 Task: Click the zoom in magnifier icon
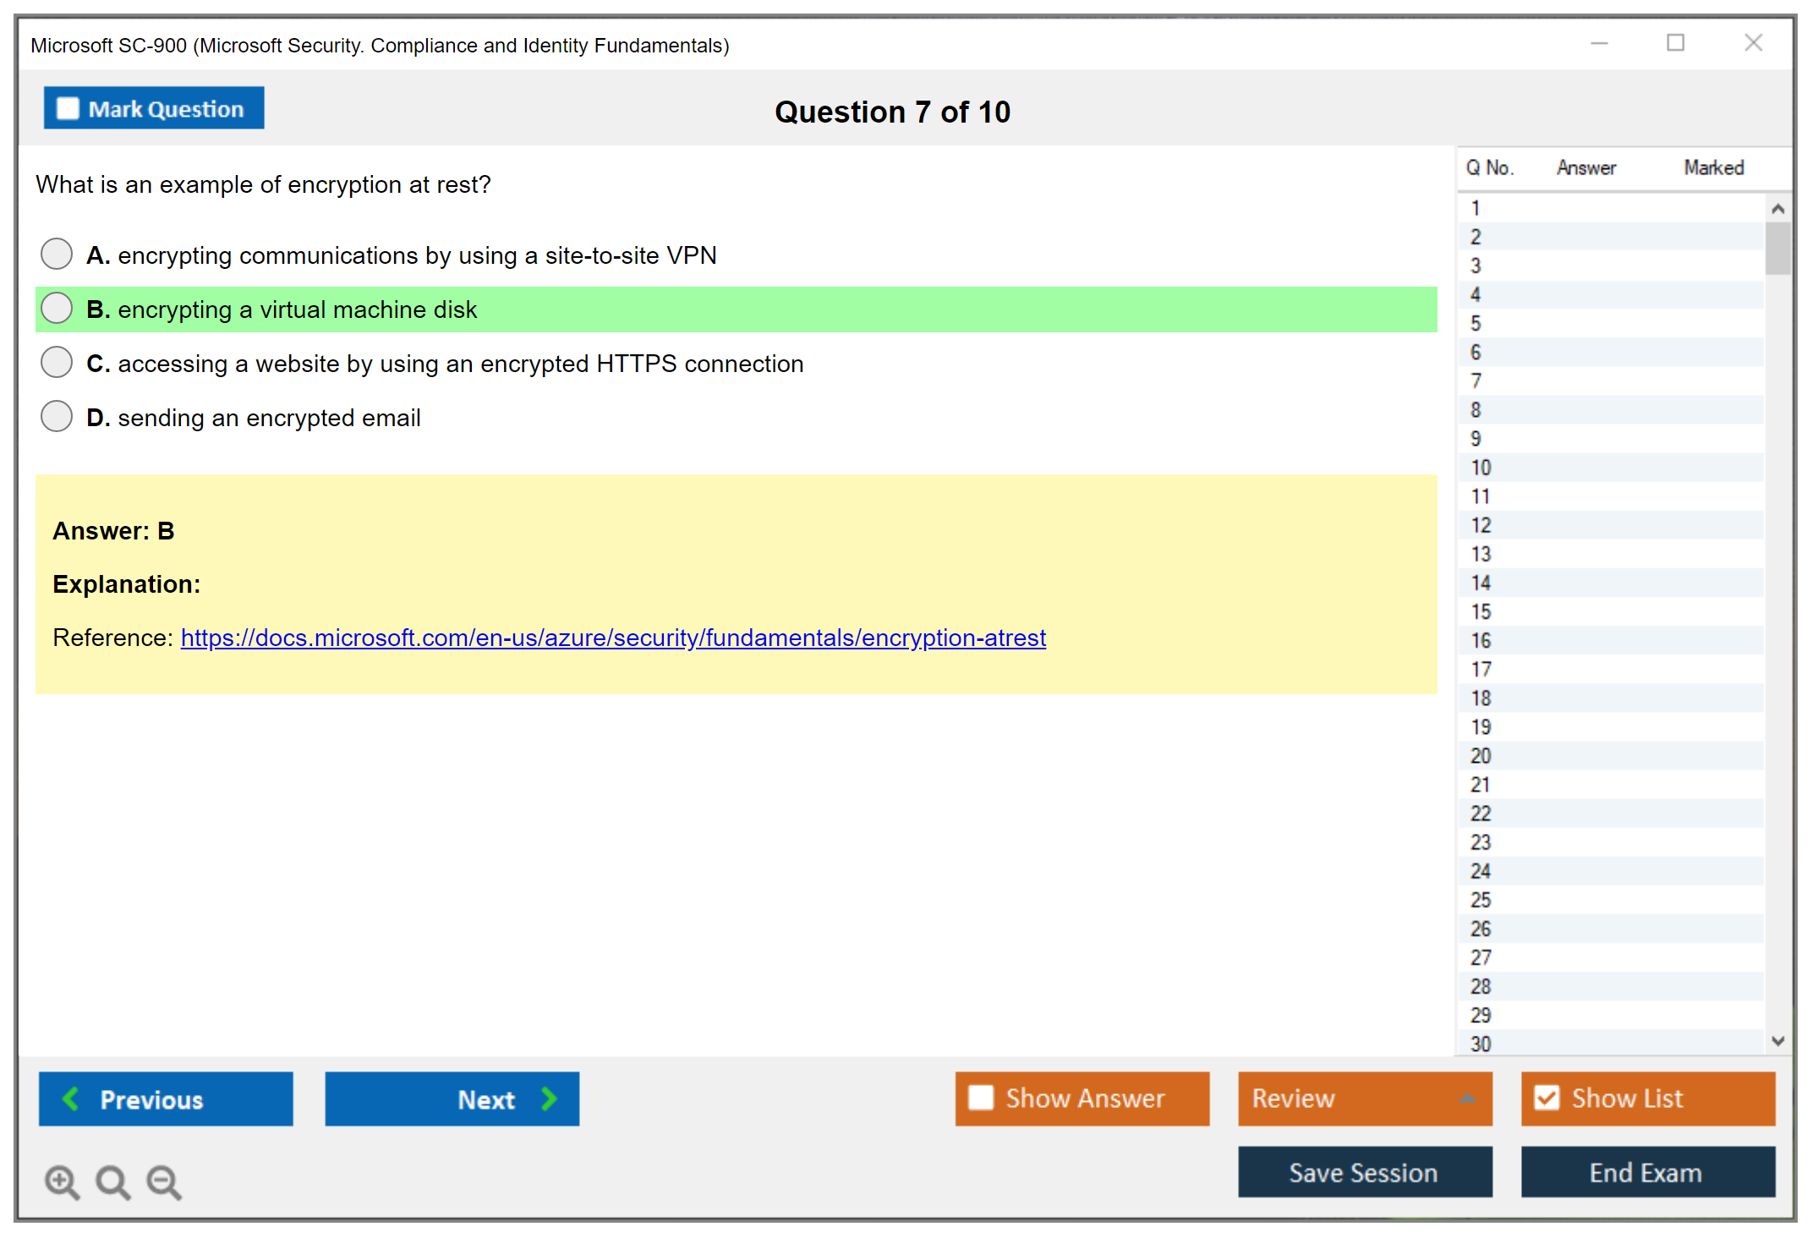(x=61, y=1181)
